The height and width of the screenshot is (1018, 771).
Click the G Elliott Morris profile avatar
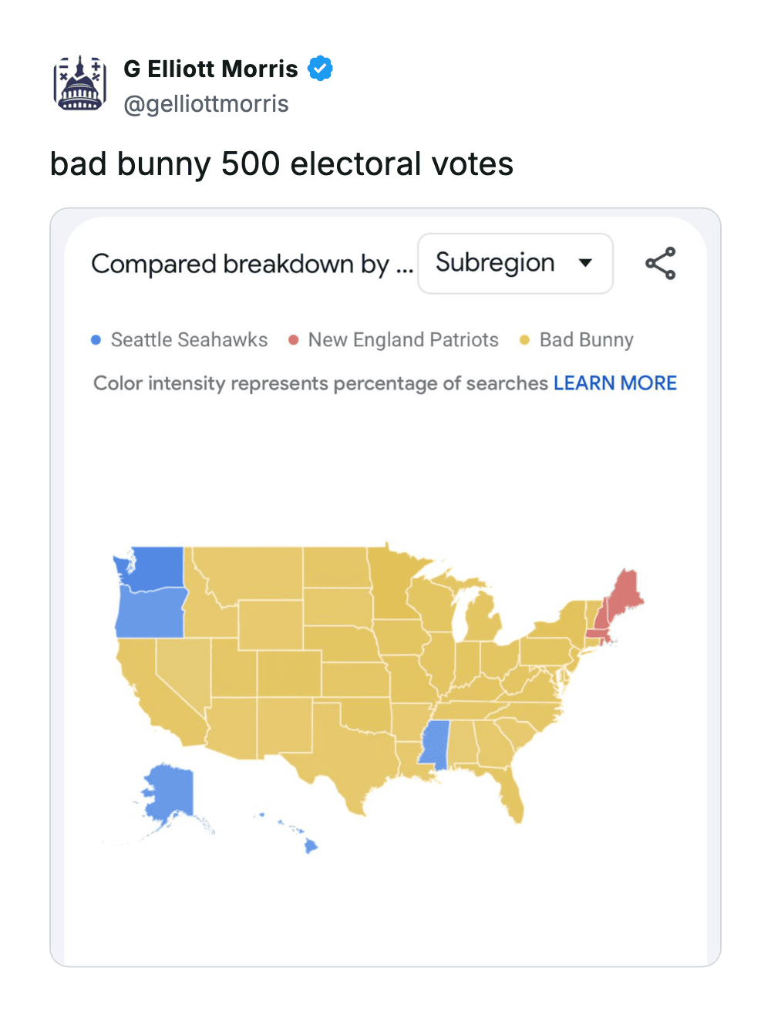[79, 83]
